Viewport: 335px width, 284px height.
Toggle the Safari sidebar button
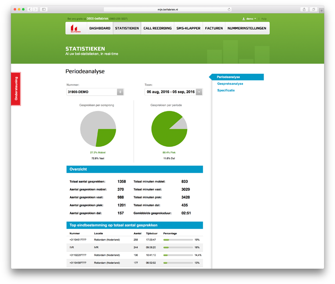click(44, 9)
